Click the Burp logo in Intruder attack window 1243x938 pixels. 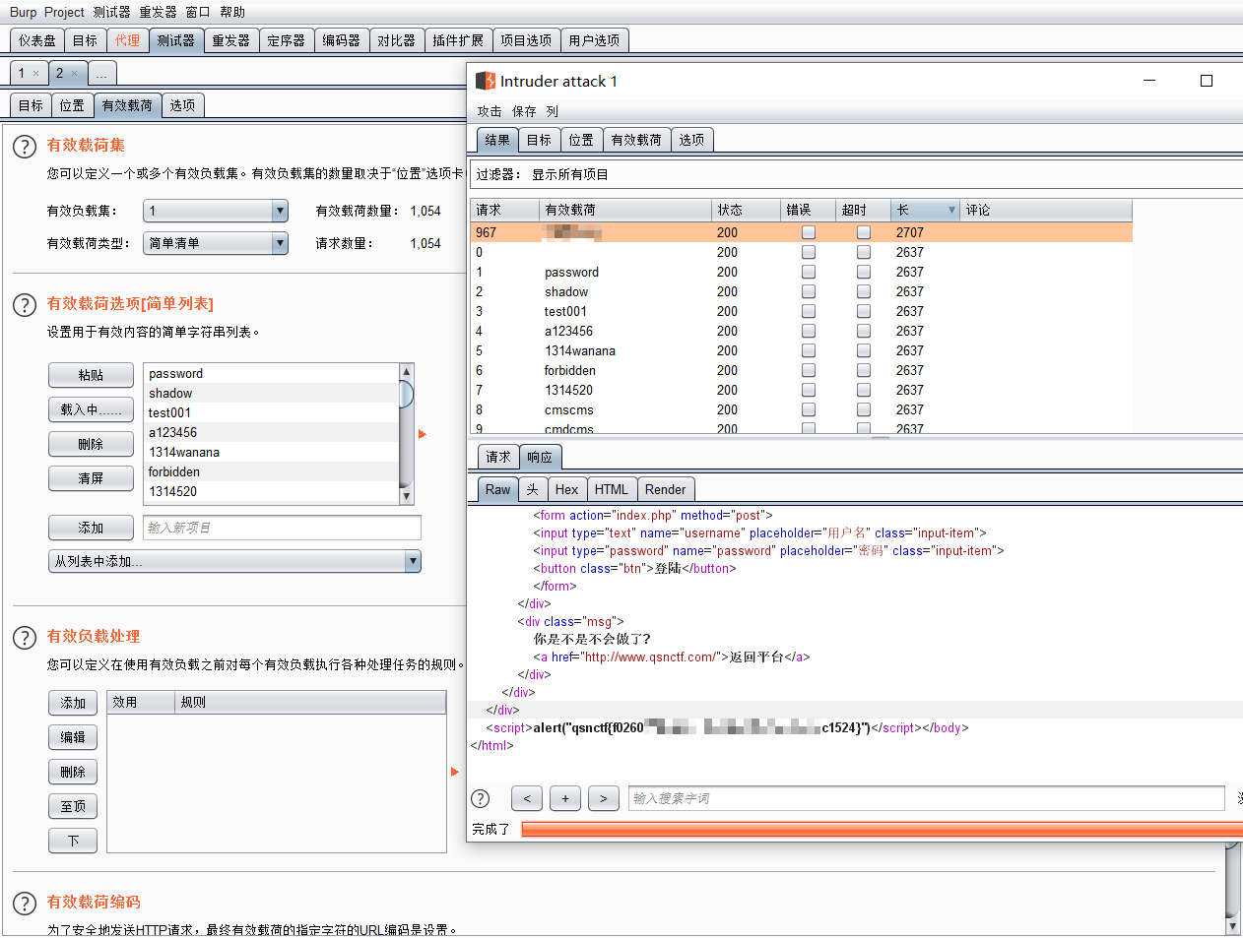(486, 81)
